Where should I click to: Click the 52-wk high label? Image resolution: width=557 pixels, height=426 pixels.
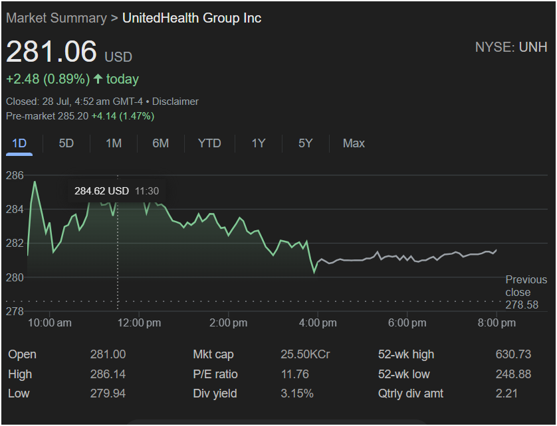coord(406,354)
